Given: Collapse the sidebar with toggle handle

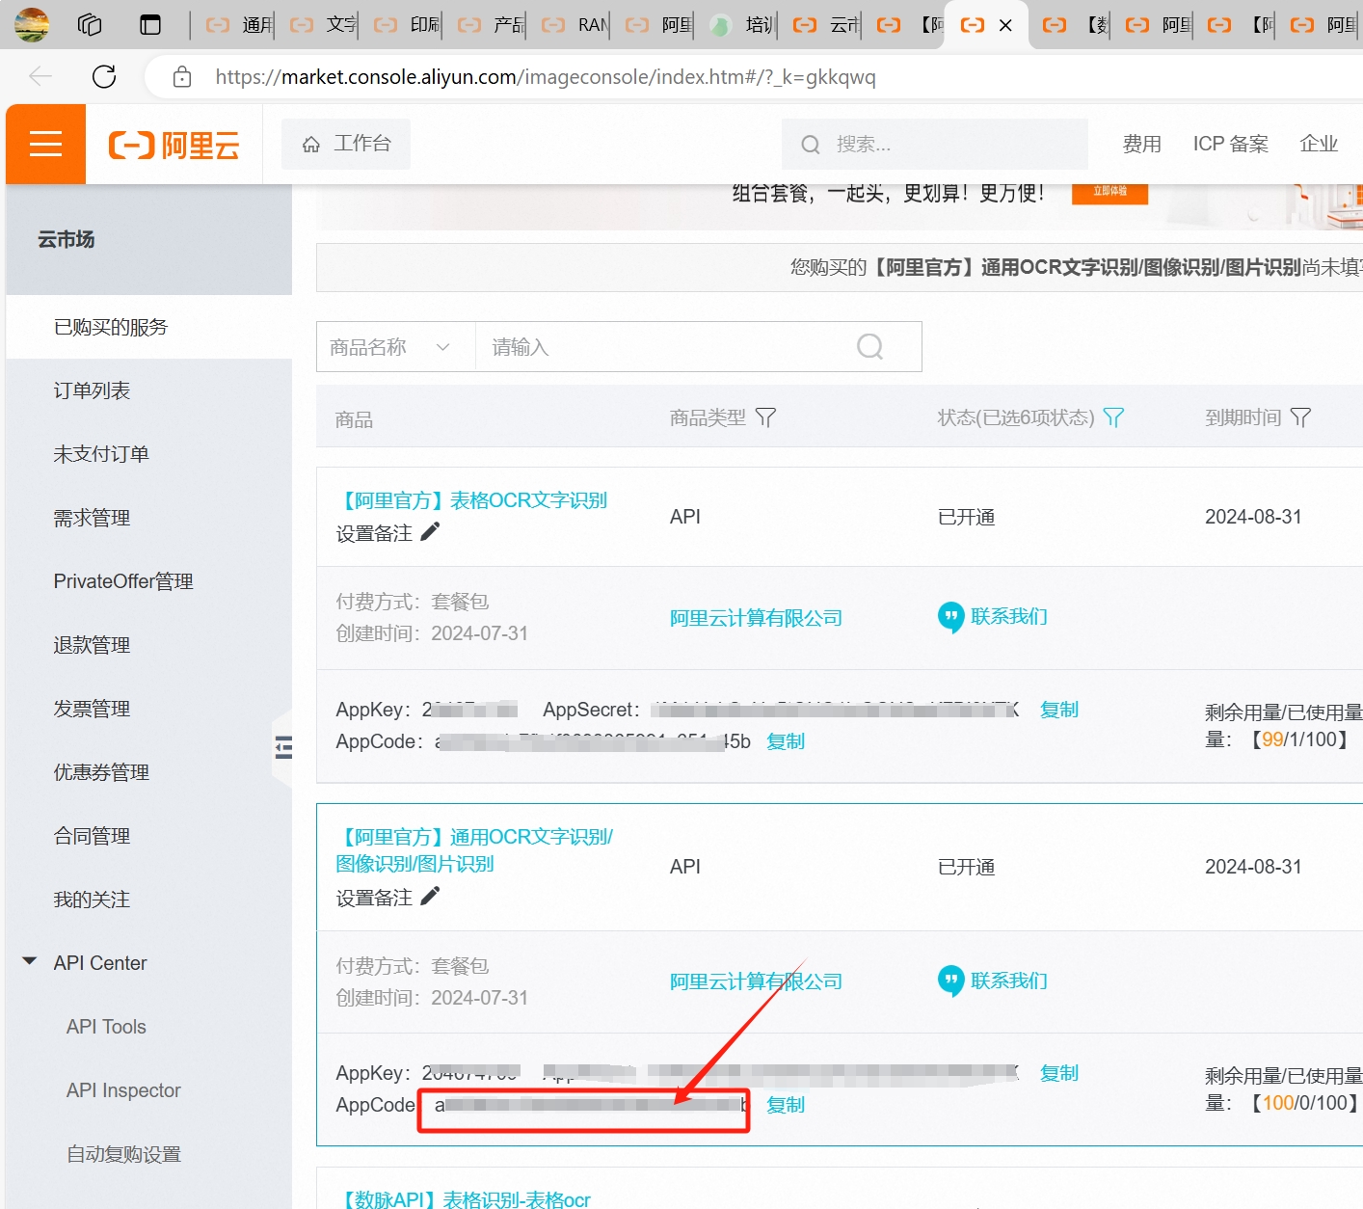Looking at the screenshot, I should (283, 747).
